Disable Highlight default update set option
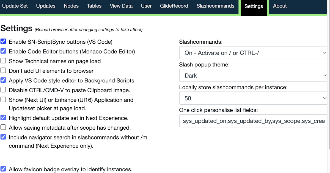The image size is (330, 173). 3,117
